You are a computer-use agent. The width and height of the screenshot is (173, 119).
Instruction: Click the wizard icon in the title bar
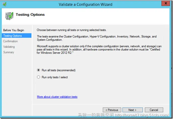(x=5, y=4)
